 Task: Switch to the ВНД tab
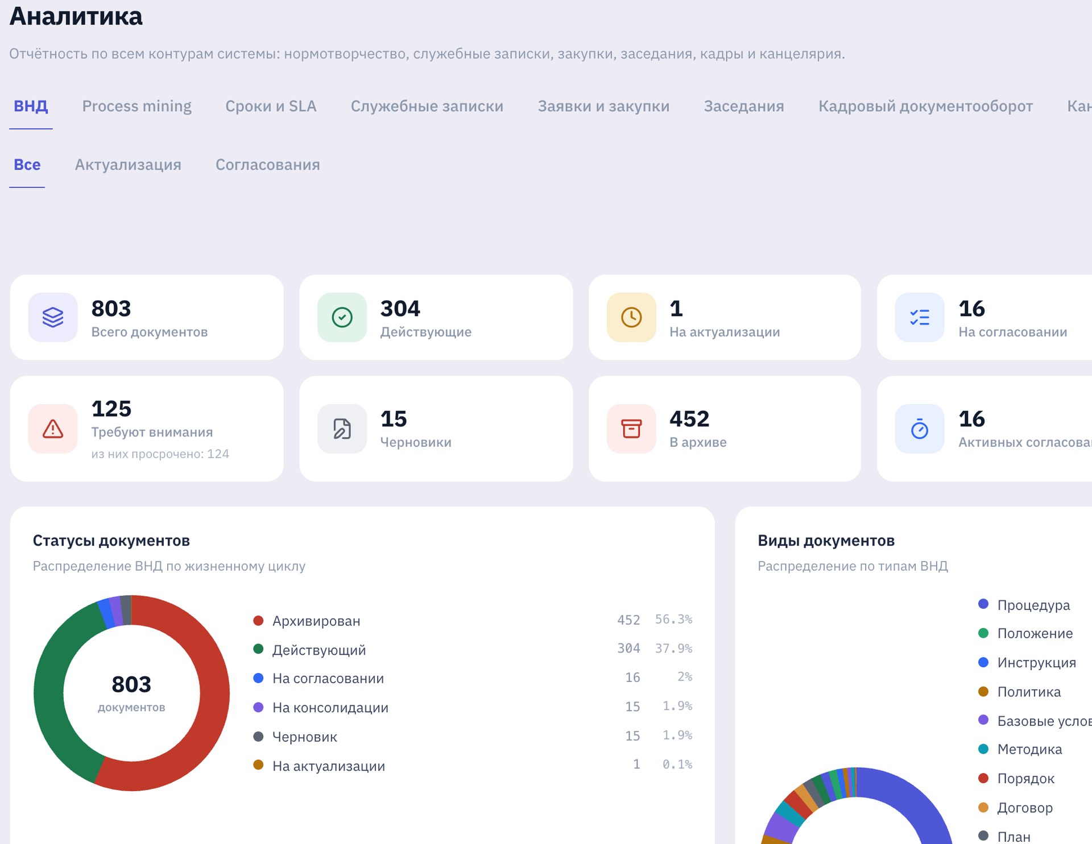(x=31, y=106)
